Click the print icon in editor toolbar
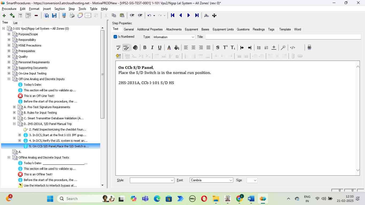The width and height of the screenshot is (365, 205). 309,48
